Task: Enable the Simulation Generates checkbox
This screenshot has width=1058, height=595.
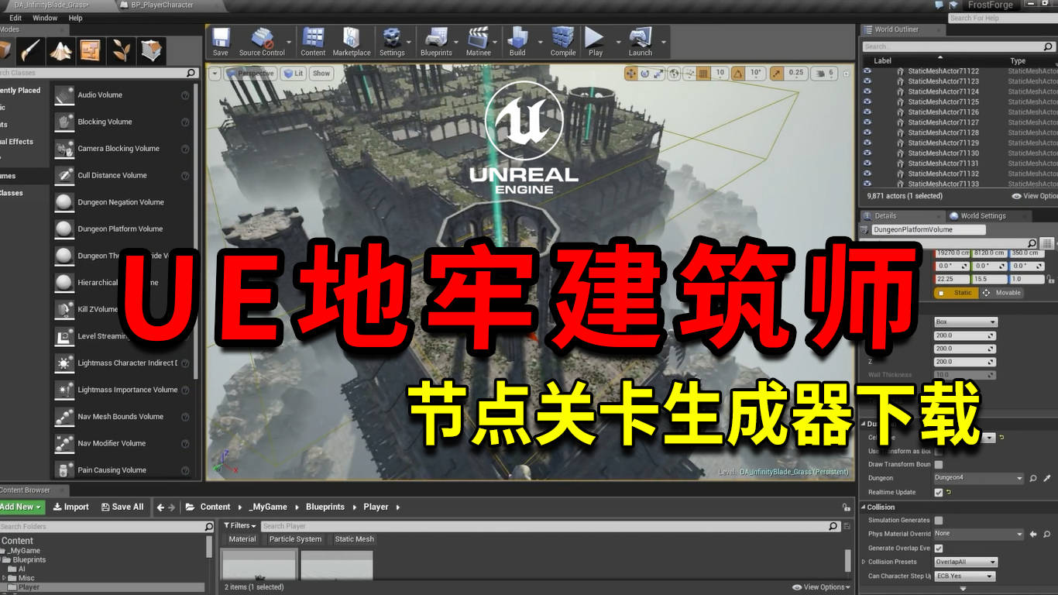Action: coord(939,521)
